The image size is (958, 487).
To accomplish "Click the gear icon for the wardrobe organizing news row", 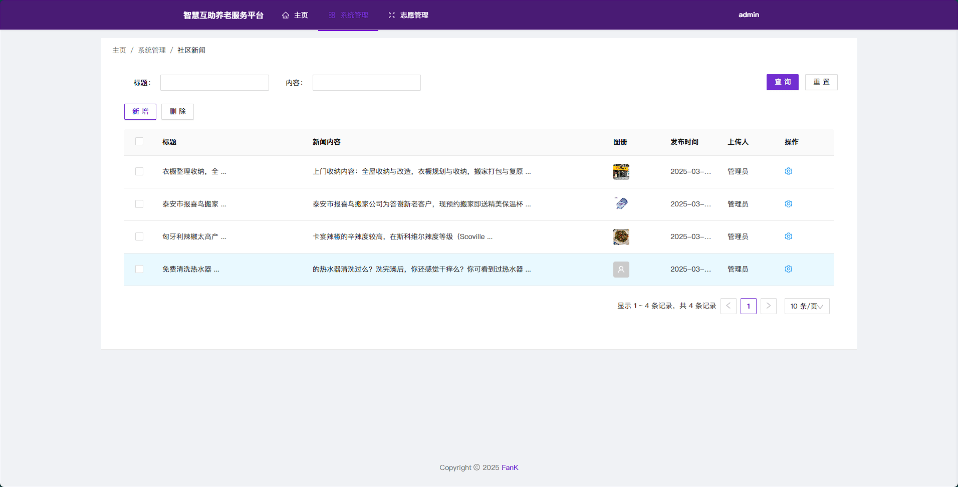I will [x=788, y=171].
